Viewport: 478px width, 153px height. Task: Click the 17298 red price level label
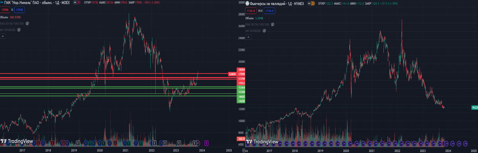pyautogui.click(x=241, y=79)
